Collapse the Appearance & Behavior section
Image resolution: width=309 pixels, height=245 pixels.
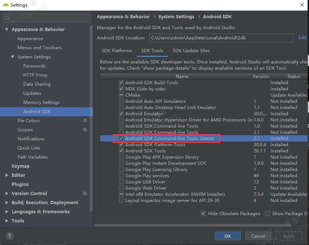(x=7, y=30)
